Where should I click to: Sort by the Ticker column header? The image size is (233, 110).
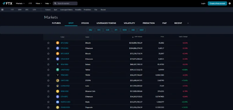[x=62, y=37]
